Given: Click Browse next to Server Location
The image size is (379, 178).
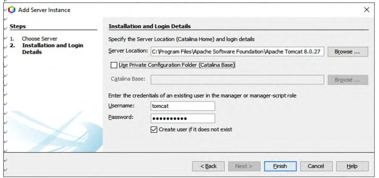Looking at the screenshot, I should (x=347, y=52).
